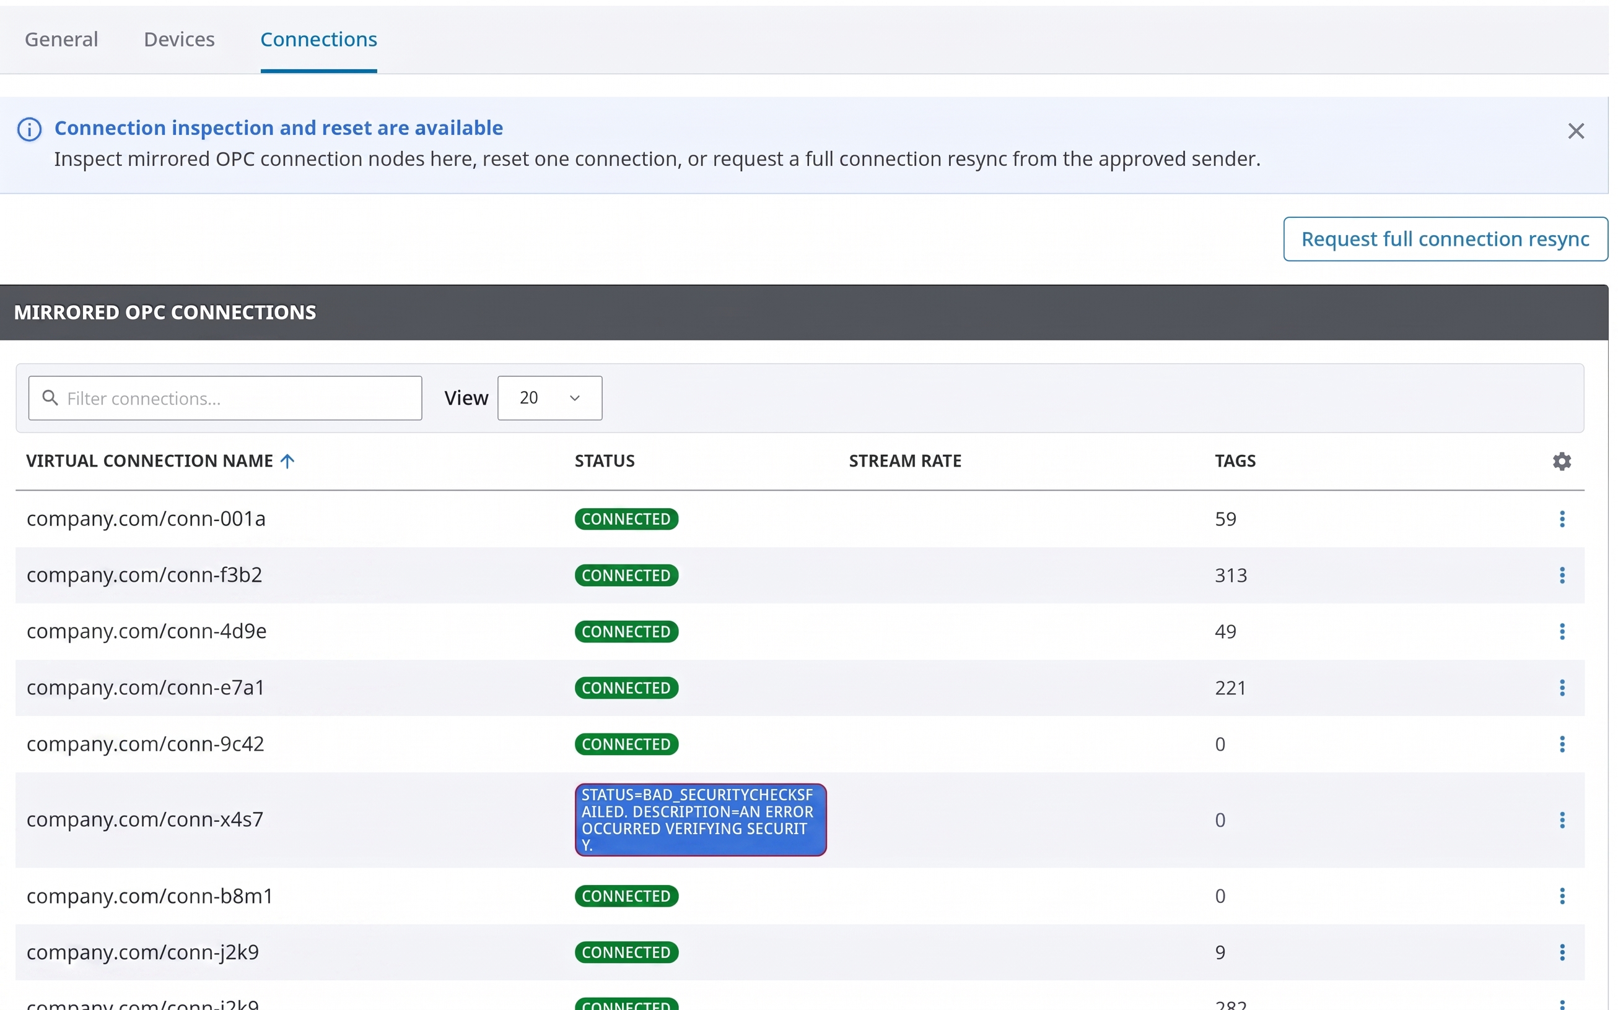Select the company.com/conn-9c42 connection name
This screenshot has width=1618, height=1010.
point(145,744)
